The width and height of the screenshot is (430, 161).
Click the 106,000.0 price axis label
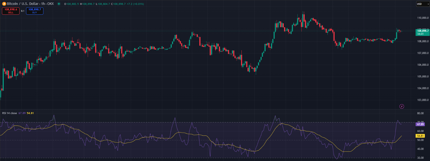click(423, 65)
